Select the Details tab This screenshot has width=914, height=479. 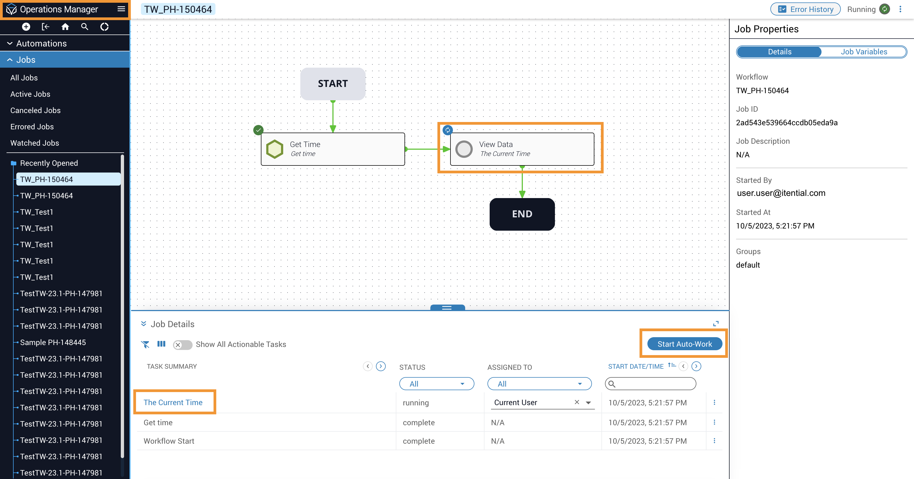click(x=780, y=52)
